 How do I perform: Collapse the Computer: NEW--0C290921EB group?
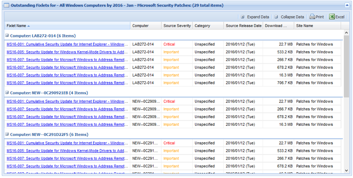(x=7, y=92)
